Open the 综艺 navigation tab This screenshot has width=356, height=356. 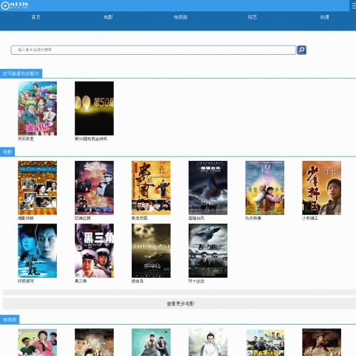(x=252, y=17)
